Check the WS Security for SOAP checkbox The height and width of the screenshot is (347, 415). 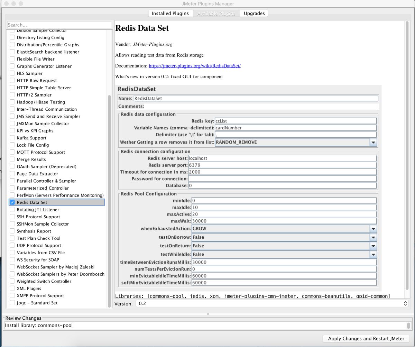click(x=12, y=260)
